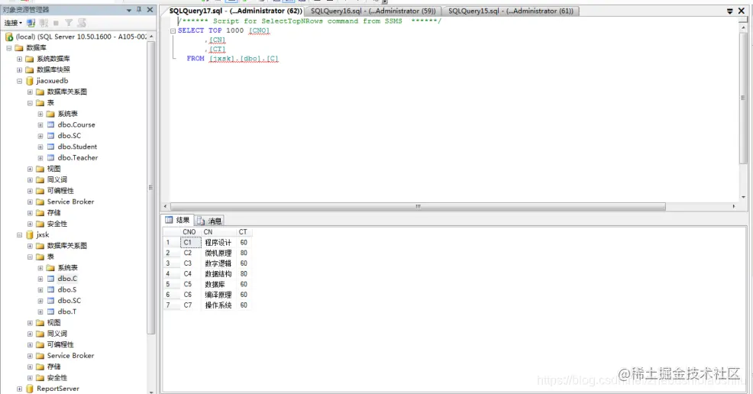Click the CT column header
The image size is (753, 394).
(x=243, y=232)
